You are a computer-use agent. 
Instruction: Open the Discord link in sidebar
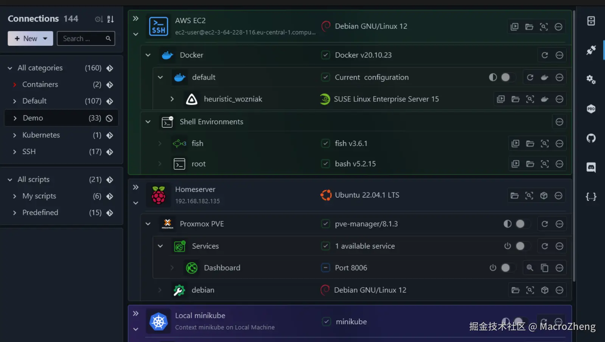coord(591,167)
